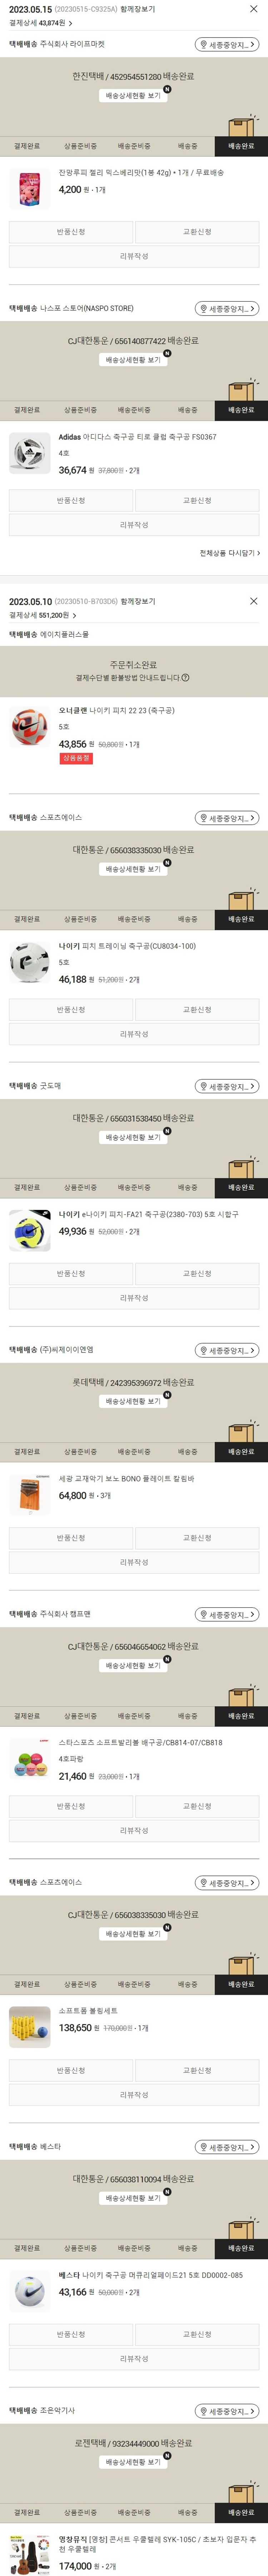268x2576 pixels.
Task: Close the 2023.05.15 order section
Action: coord(253,9)
